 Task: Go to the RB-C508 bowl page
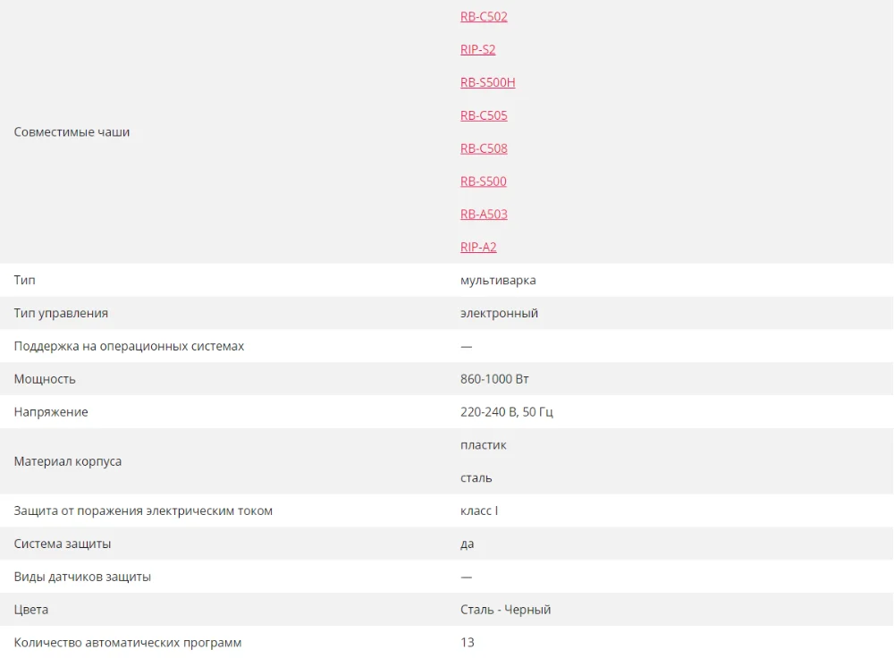[484, 148]
